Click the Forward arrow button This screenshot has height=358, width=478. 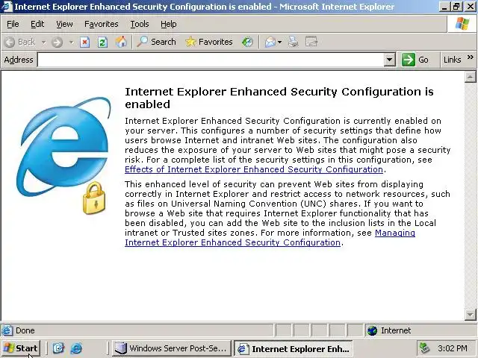[x=57, y=42]
